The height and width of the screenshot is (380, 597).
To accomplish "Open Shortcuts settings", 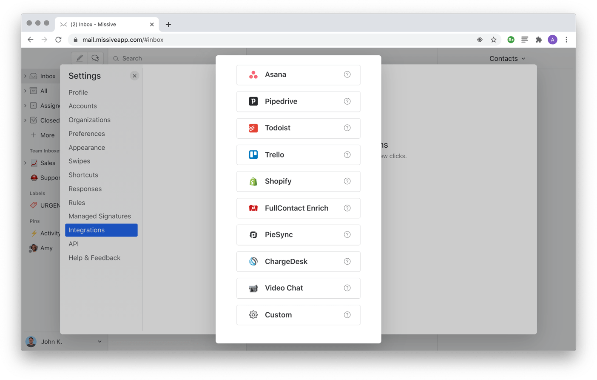I will (83, 175).
